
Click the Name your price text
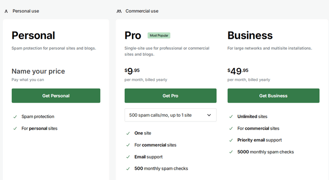point(38,71)
